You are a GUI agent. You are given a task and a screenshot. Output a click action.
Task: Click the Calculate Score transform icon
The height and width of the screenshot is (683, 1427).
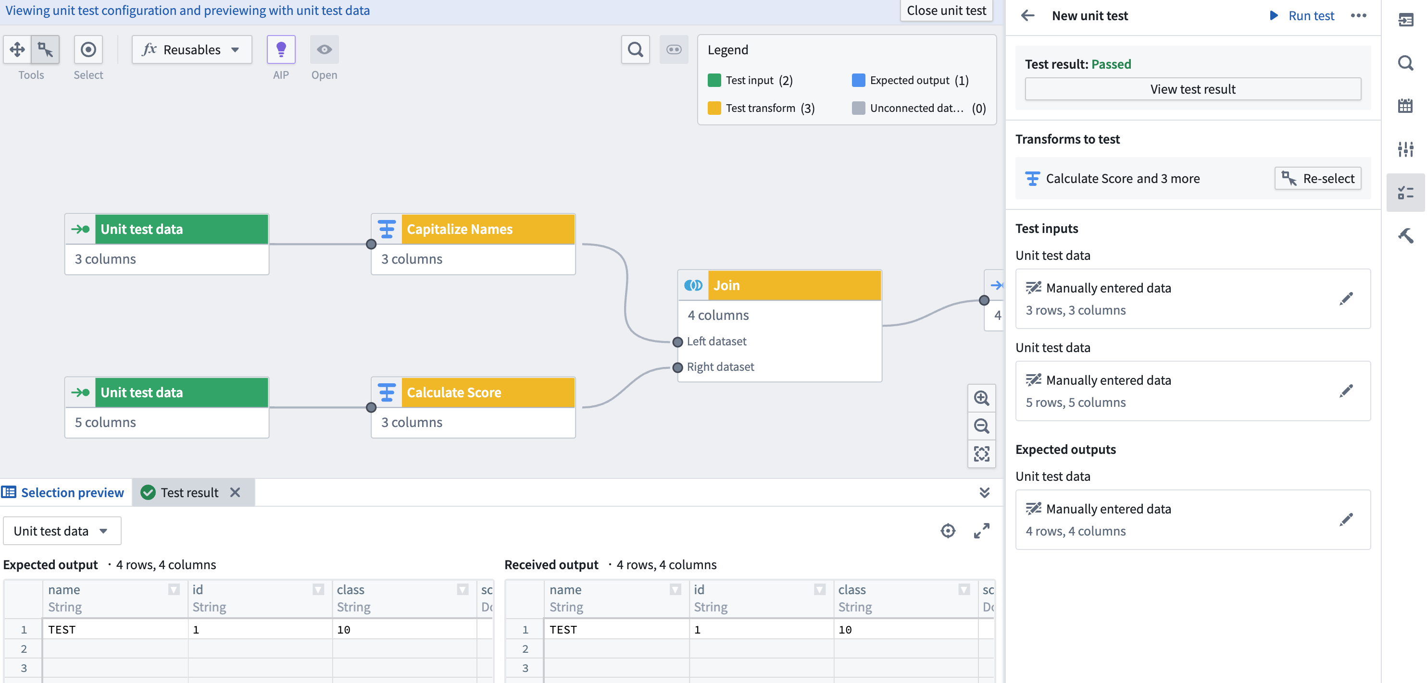pyautogui.click(x=385, y=392)
